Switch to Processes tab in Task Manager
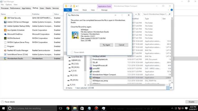Image resolution: width=198 pixels, height=111 pixels. click(x=5, y=8)
